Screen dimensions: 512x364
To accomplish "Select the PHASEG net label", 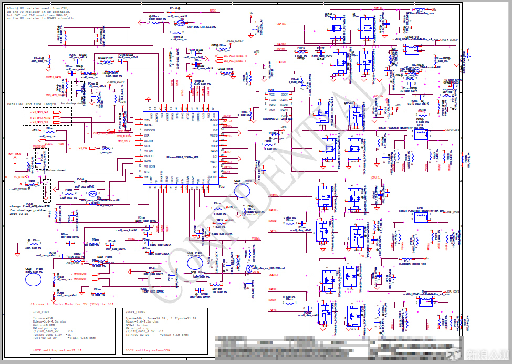I will (281, 44).
